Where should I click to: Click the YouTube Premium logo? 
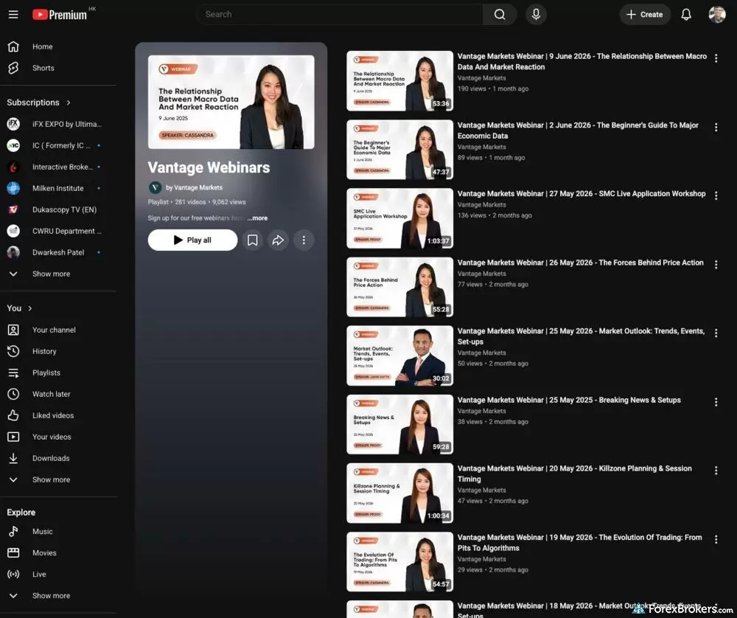(x=60, y=15)
